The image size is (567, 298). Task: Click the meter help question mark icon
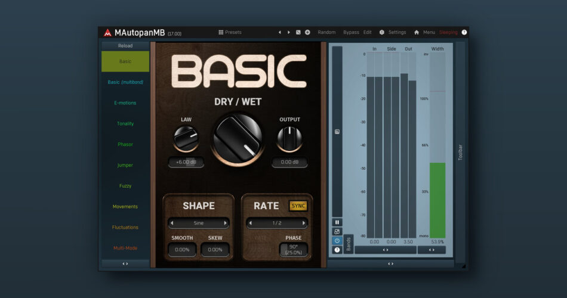pyautogui.click(x=337, y=250)
